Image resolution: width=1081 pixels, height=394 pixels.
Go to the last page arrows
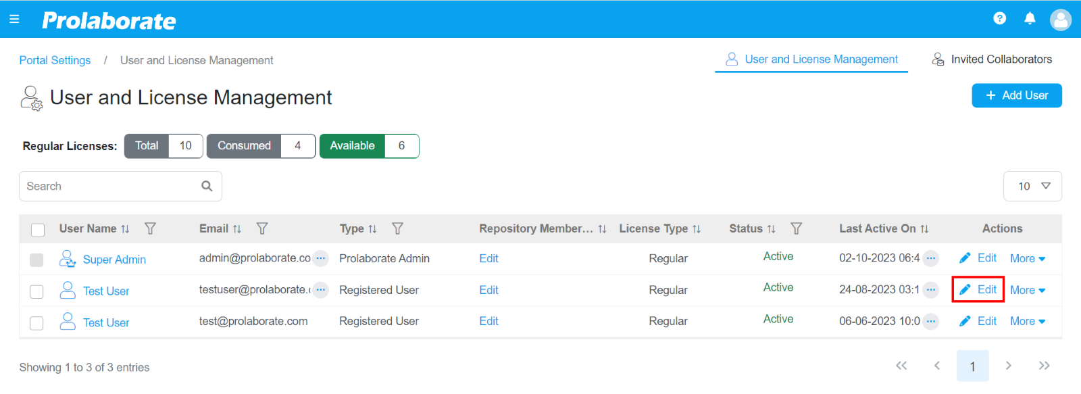pyautogui.click(x=1045, y=366)
